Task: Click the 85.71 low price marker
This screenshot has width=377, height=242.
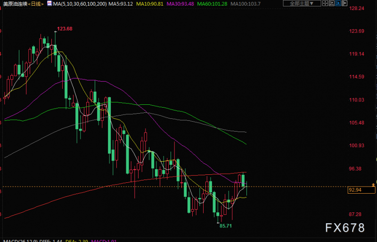Action: (x=226, y=226)
